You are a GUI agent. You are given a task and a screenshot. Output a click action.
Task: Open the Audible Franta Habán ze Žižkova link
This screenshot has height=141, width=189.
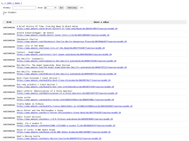pyautogui.click(x=75, y=106)
